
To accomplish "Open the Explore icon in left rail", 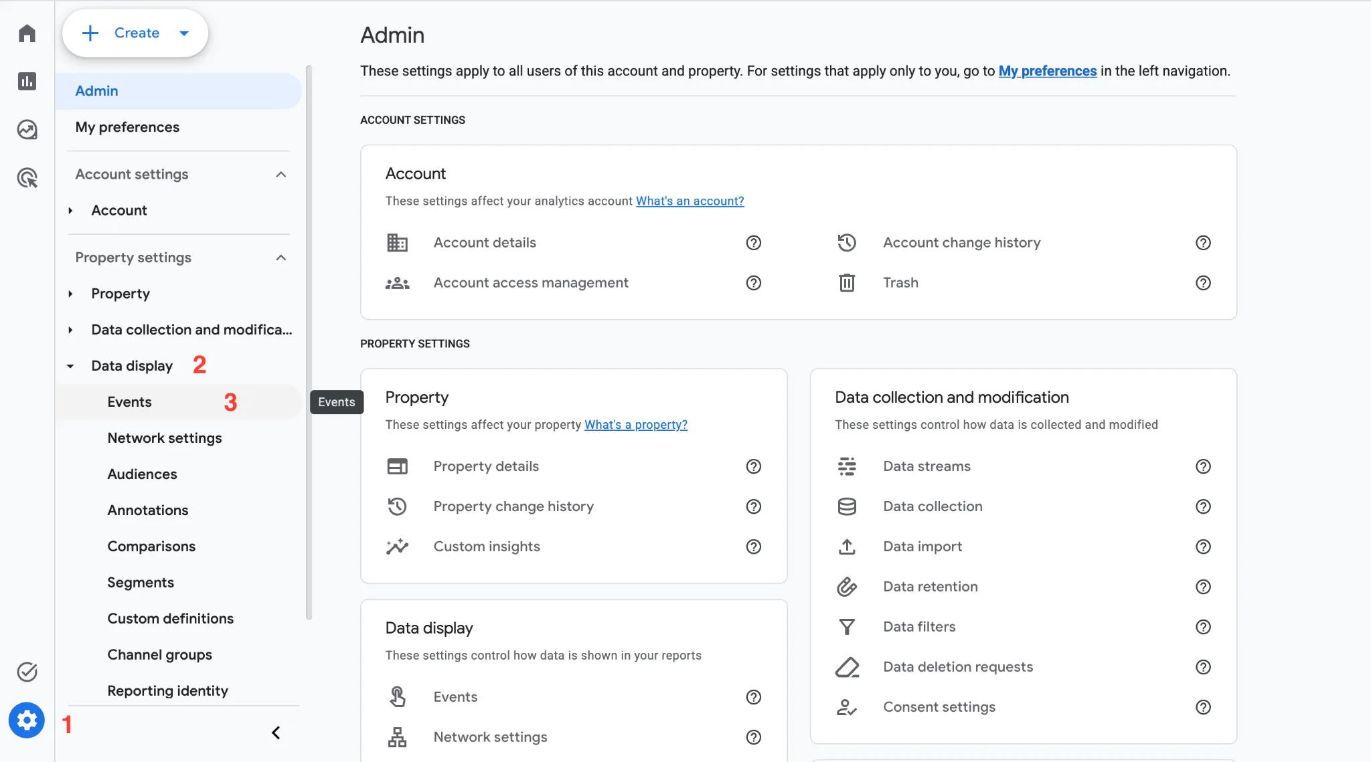I will [27, 129].
